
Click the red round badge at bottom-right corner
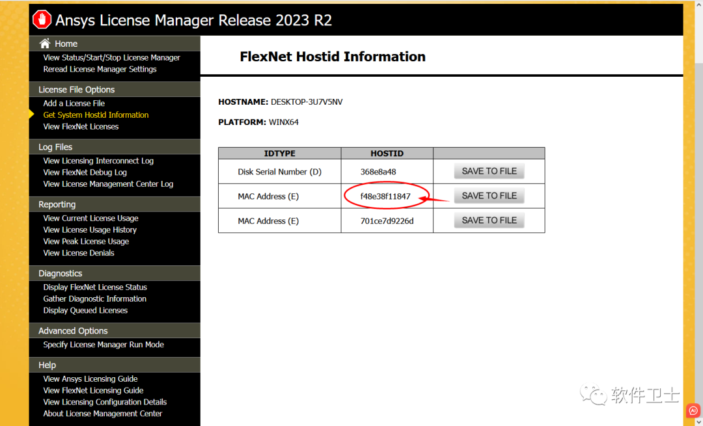693,410
